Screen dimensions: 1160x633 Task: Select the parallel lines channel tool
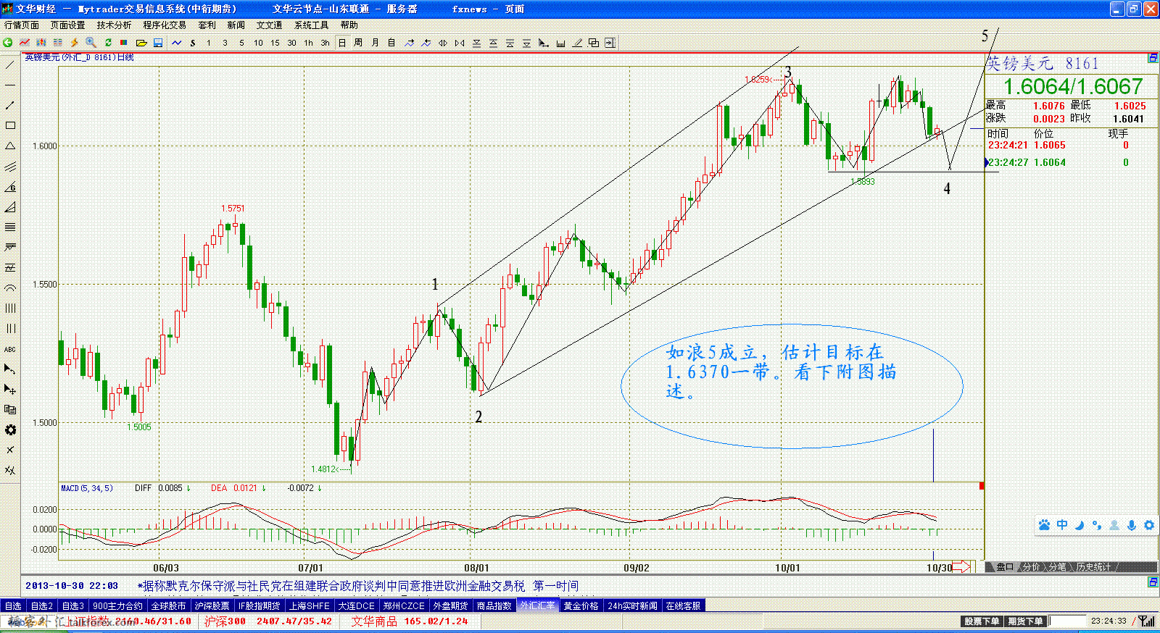(10, 166)
